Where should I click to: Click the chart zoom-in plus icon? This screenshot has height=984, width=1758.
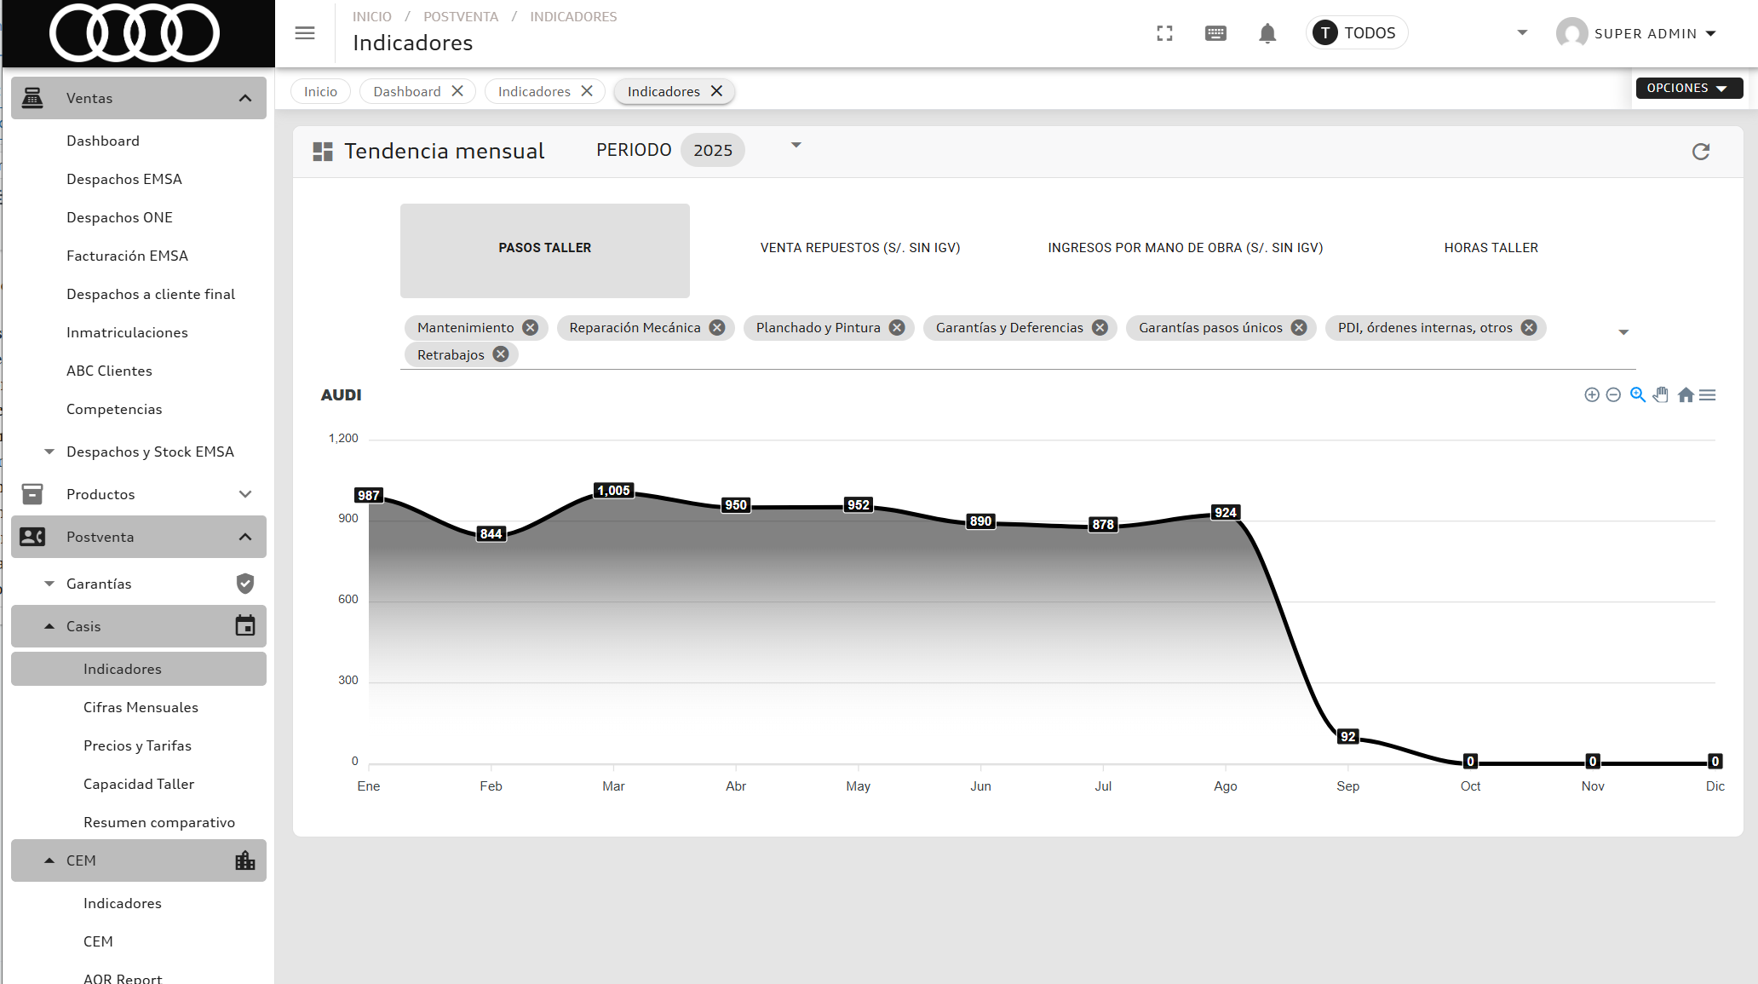[x=1591, y=394]
